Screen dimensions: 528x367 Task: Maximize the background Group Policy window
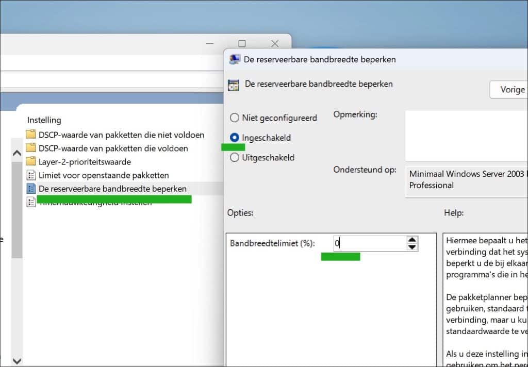coord(242,43)
